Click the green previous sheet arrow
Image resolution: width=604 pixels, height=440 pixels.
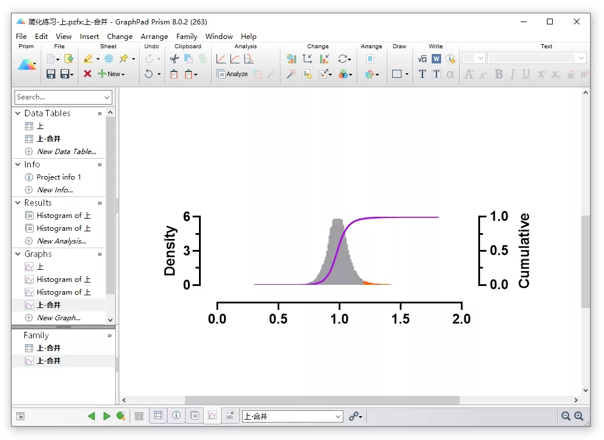coord(91,416)
